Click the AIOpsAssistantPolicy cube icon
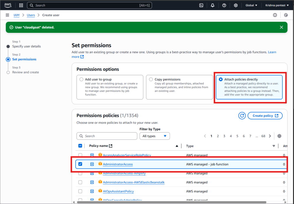Screen dimensions: 294x204 tap(100, 191)
